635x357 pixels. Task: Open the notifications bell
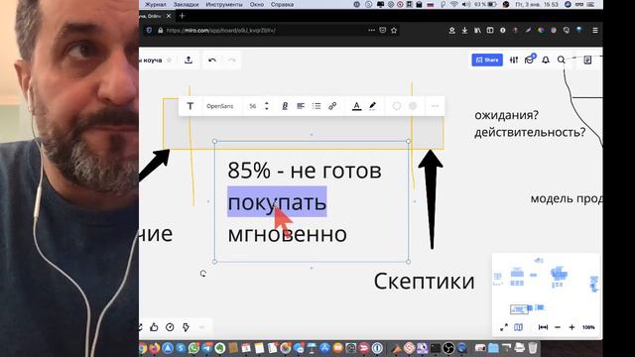tap(546, 59)
